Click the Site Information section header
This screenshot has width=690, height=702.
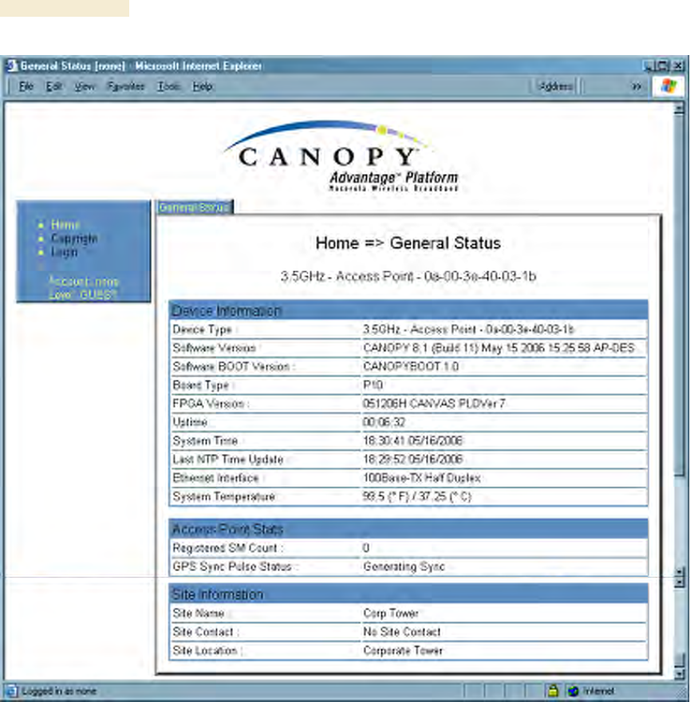408,594
